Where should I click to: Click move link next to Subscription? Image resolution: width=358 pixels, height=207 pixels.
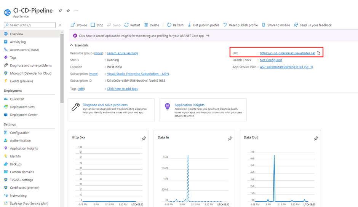93,74
